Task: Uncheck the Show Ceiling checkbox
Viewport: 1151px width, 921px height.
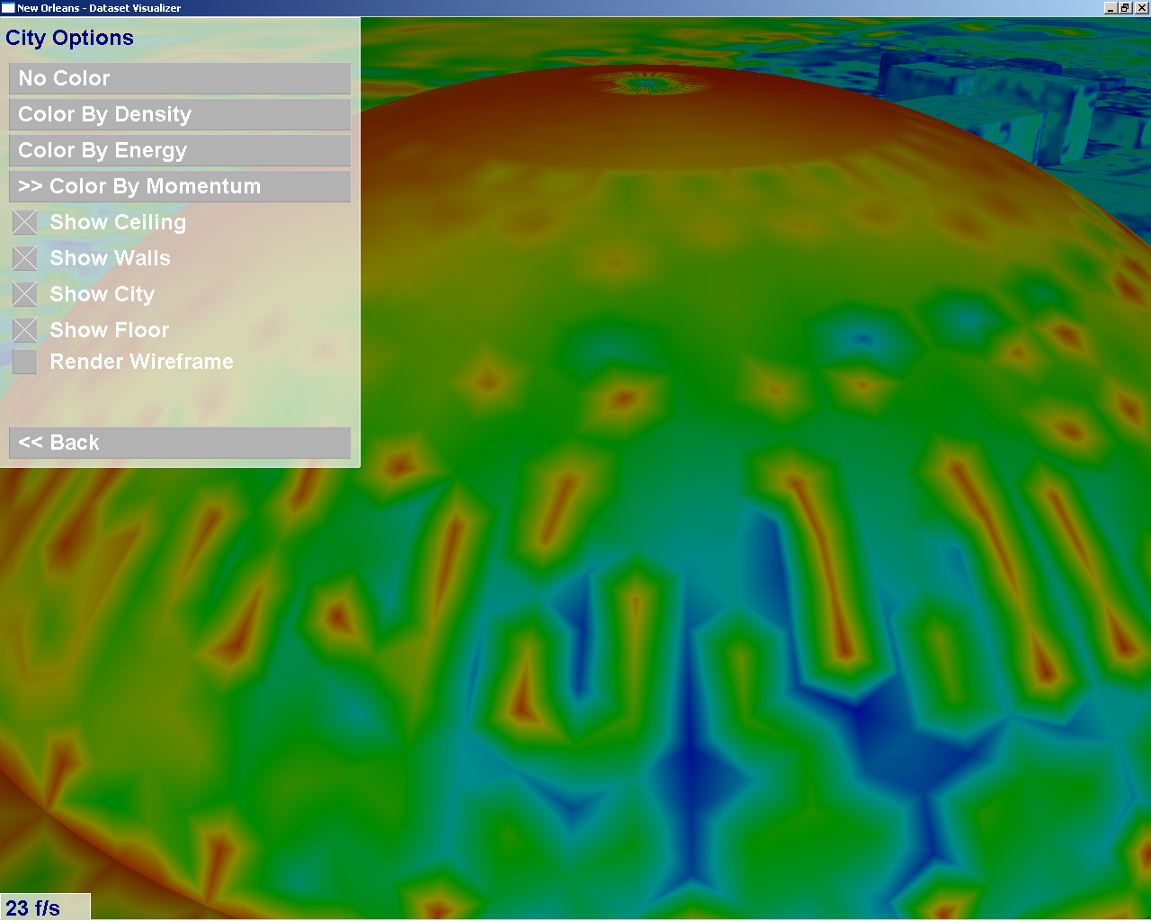Action: [25, 222]
